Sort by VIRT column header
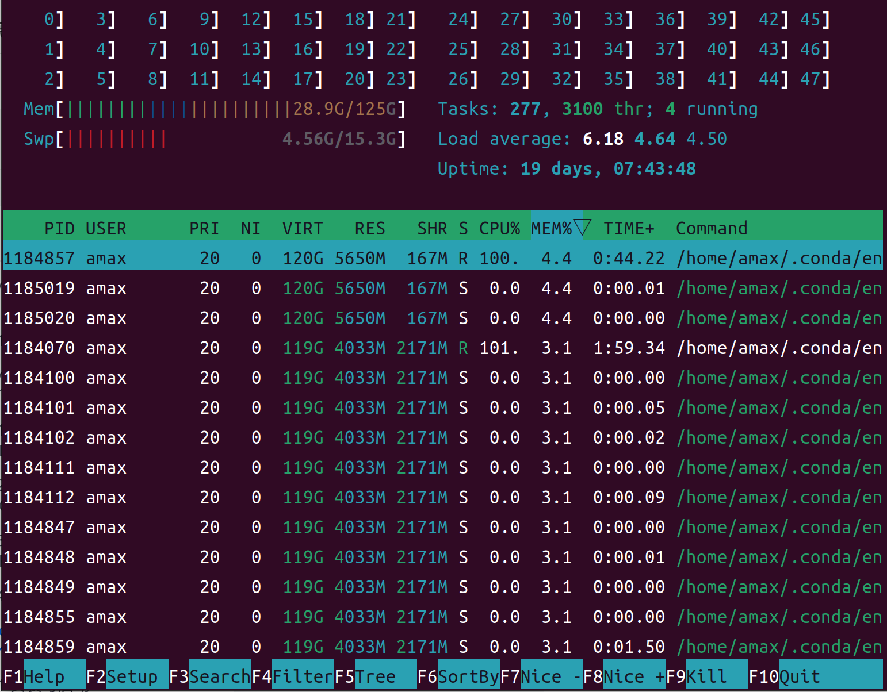 [x=303, y=228]
